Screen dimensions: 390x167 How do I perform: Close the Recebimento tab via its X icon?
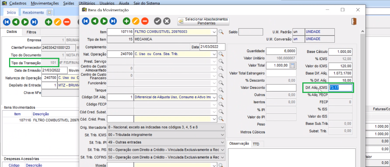click(49, 12)
